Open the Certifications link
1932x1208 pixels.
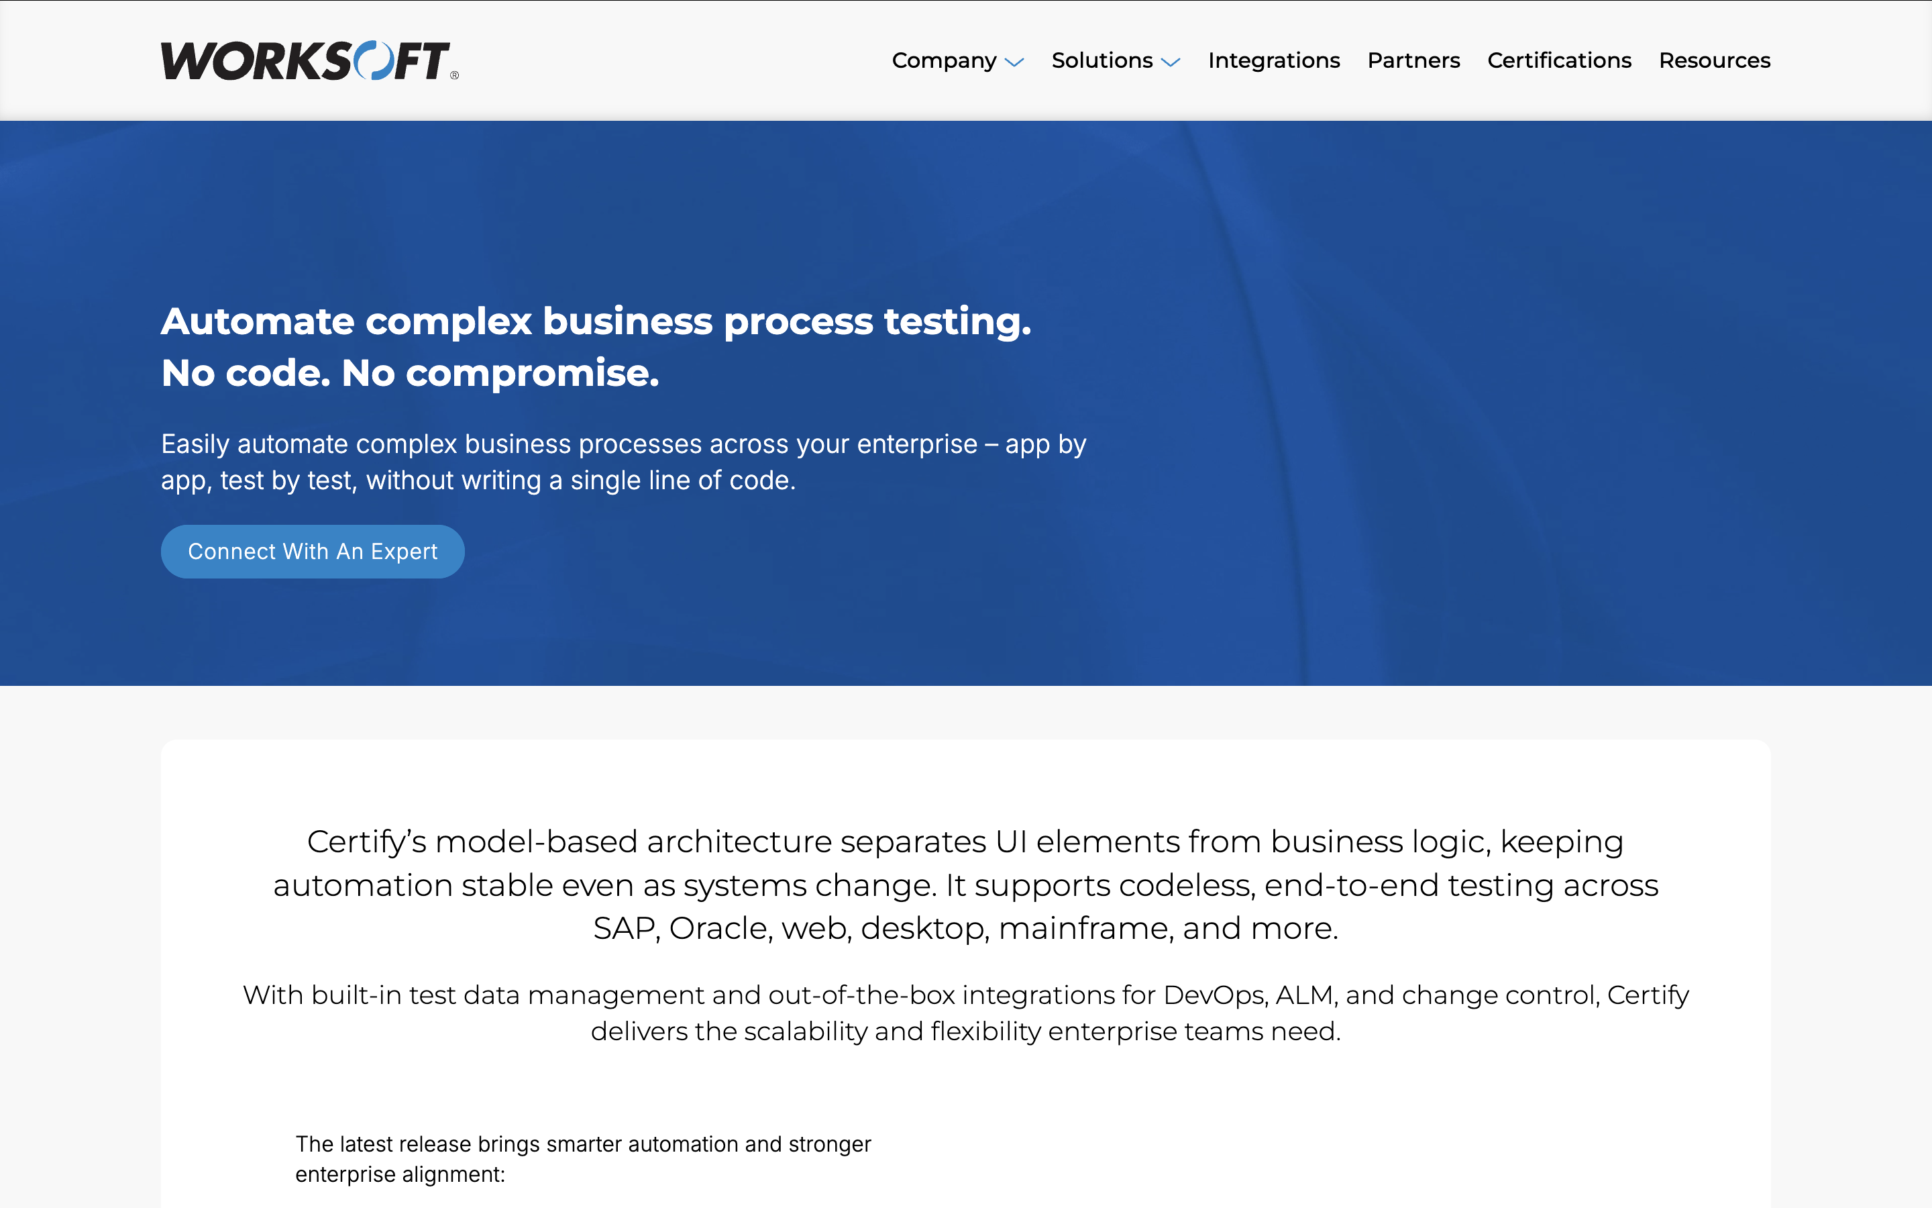click(1558, 60)
